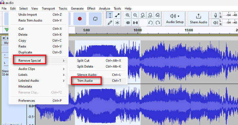
Task: Expand the Audio Clips submenu
Action: pyautogui.click(x=39, y=69)
